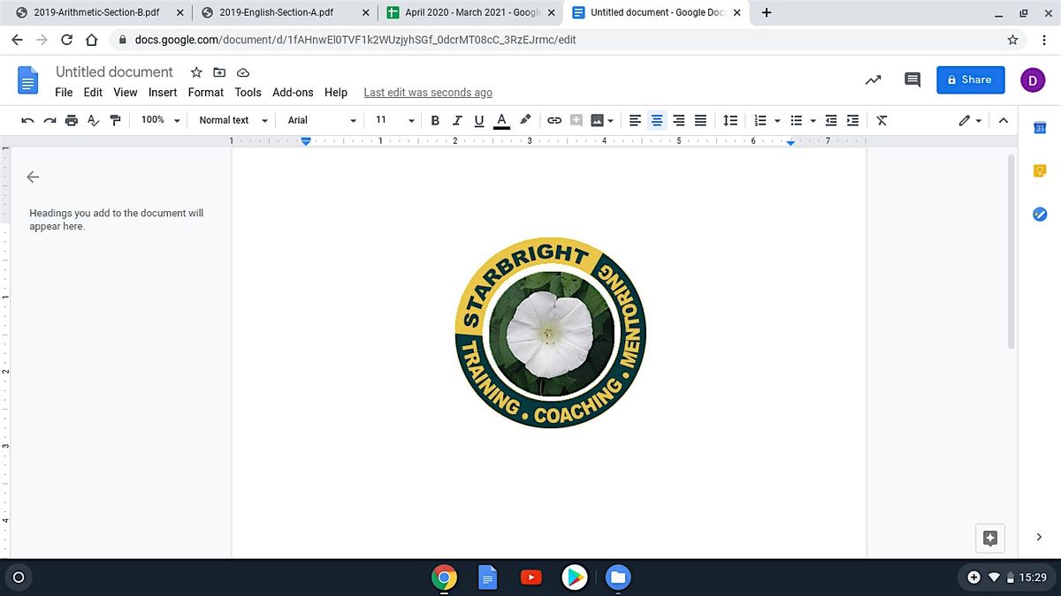Viewport: 1061px width, 596px height.
Task: Select the Starbright logo image
Action: (550, 333)
